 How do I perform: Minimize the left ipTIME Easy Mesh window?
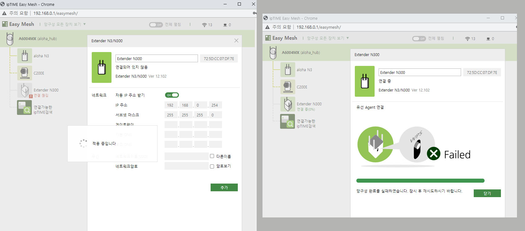225,4
